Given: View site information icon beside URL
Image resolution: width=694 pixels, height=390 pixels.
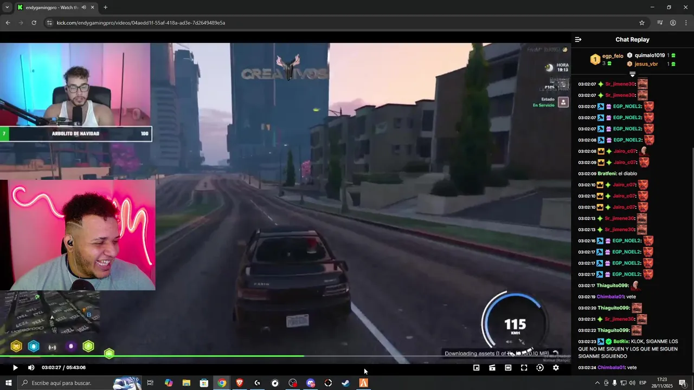Looking at the screenshot, I should (x=49, y=23).
